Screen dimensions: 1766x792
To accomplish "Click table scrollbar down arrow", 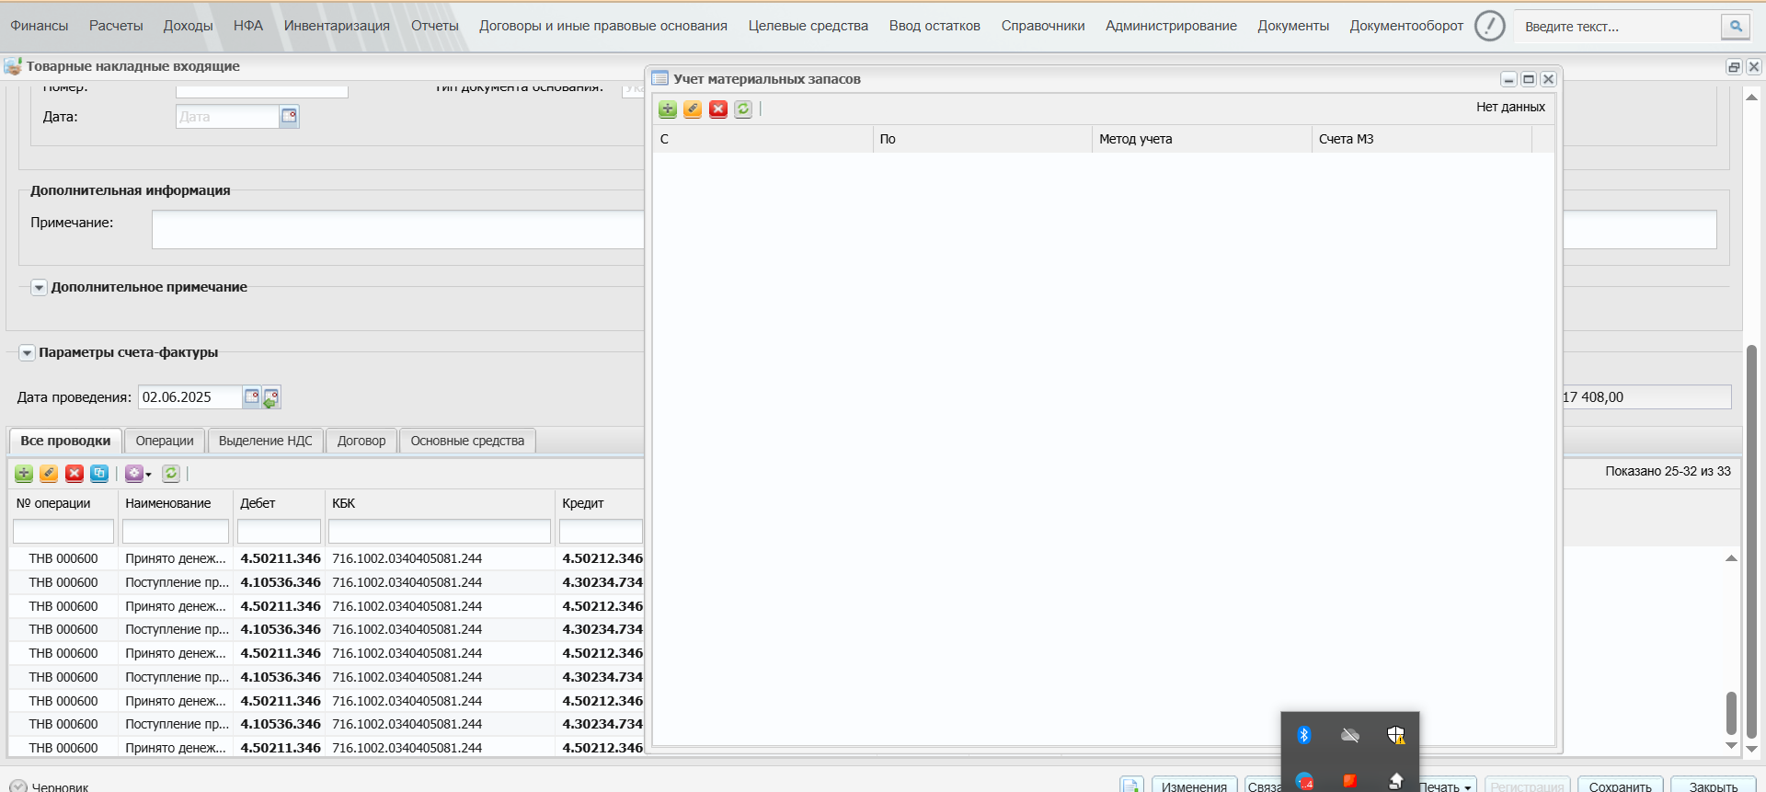I will click(x=1731, y=746).
